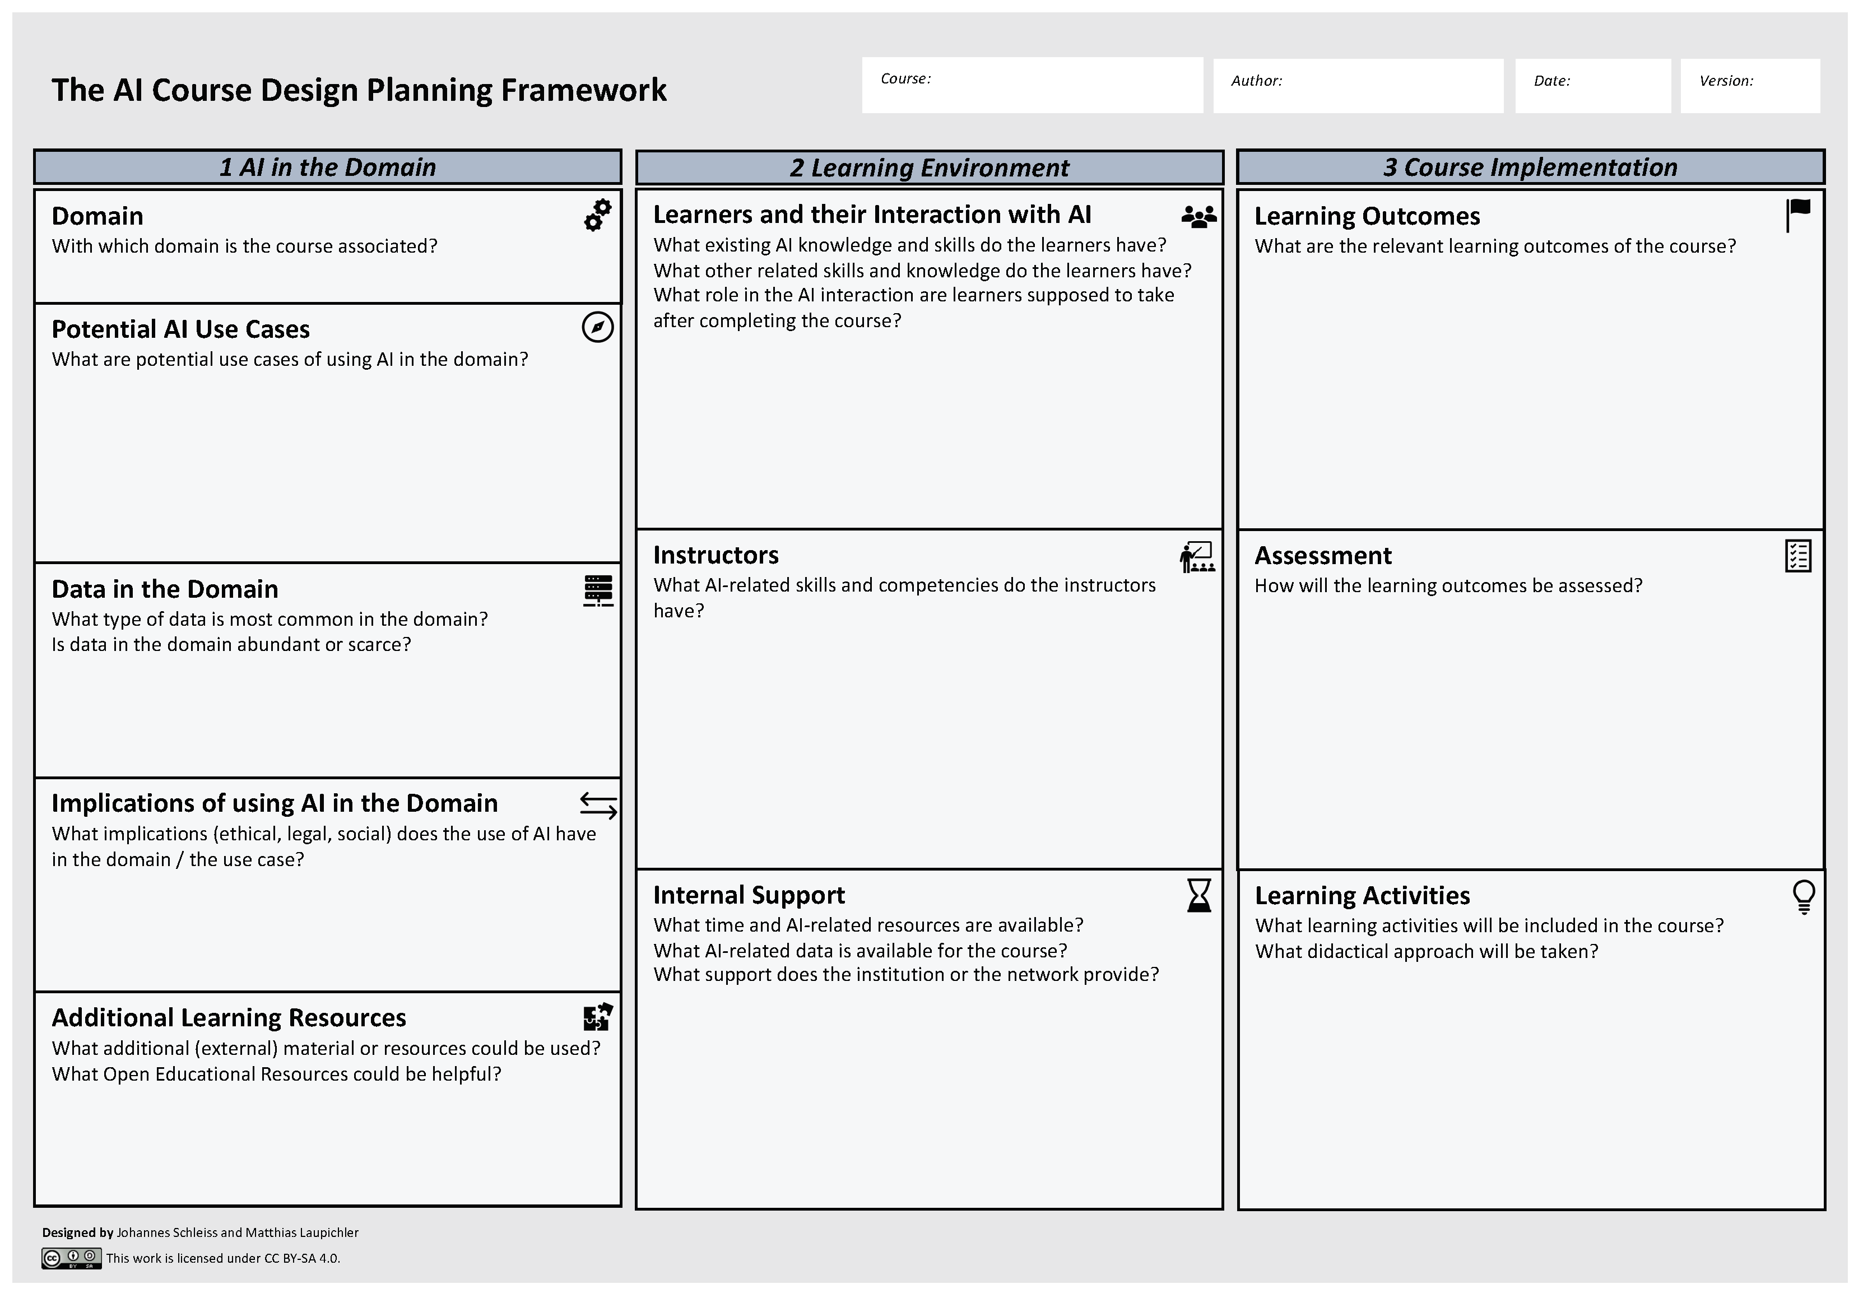Select the '3 Course Implementation' header
1863x1298 pixels.
(x=1530, y=167)
